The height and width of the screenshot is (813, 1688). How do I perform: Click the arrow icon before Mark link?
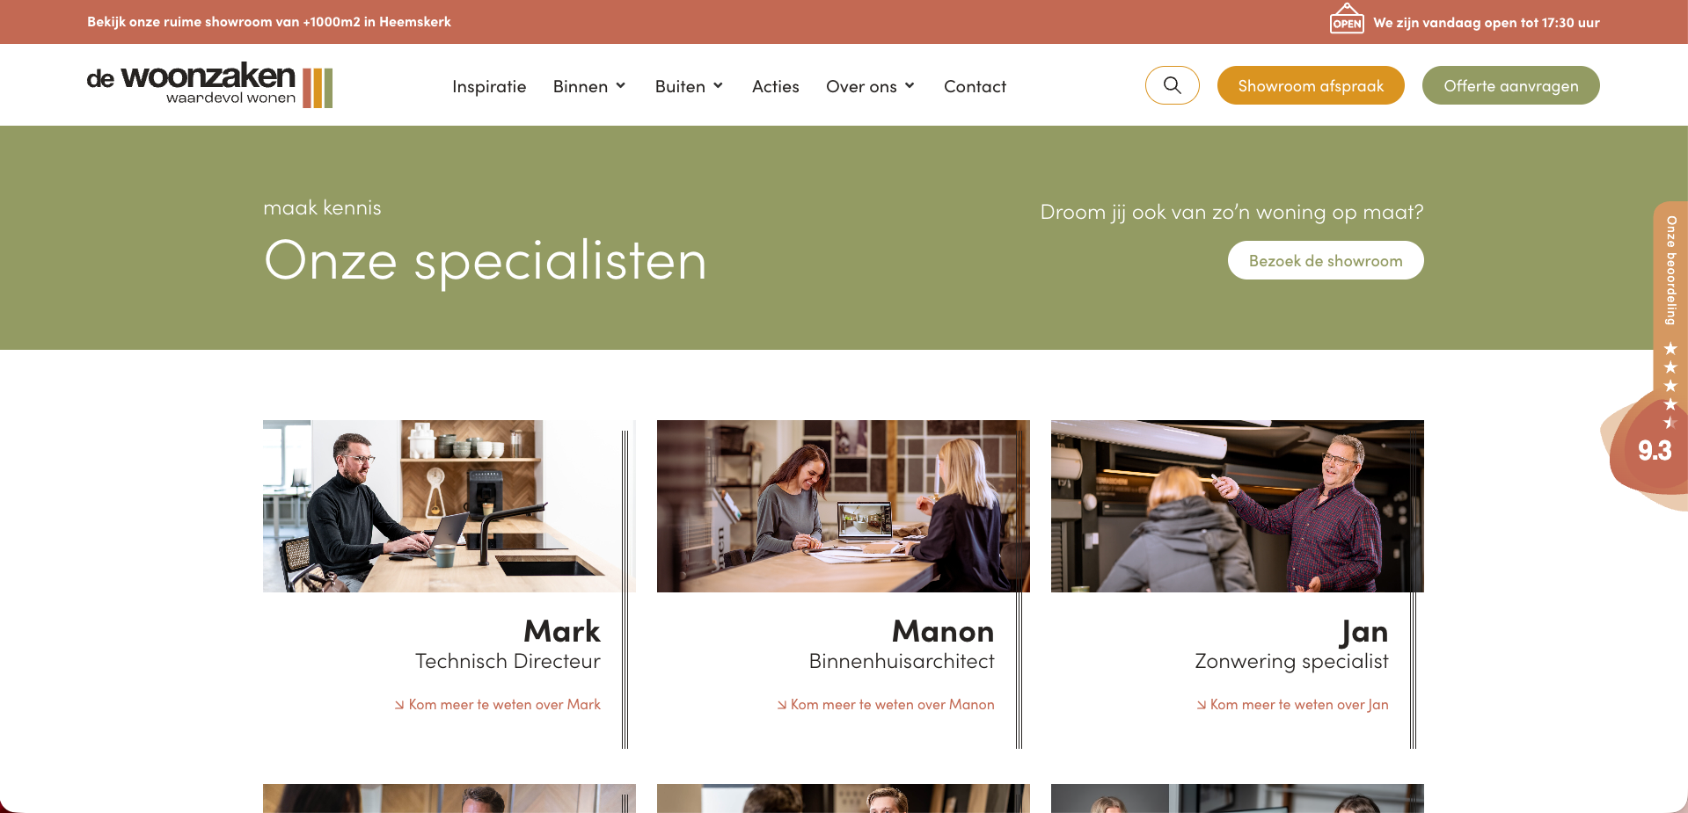point(399,705)
